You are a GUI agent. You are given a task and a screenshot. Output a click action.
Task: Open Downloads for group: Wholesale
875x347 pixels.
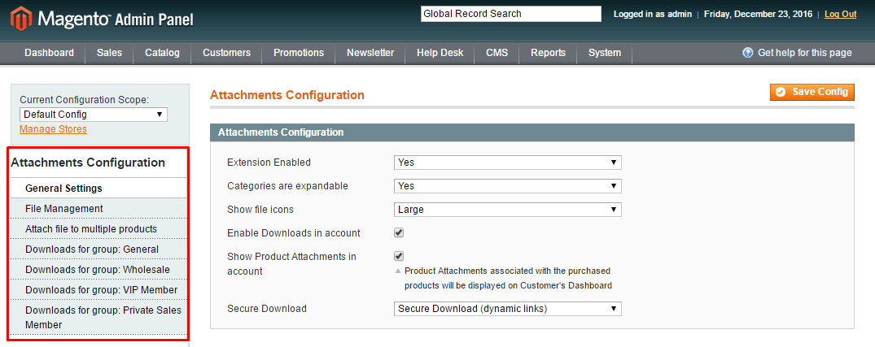(98, 270)
